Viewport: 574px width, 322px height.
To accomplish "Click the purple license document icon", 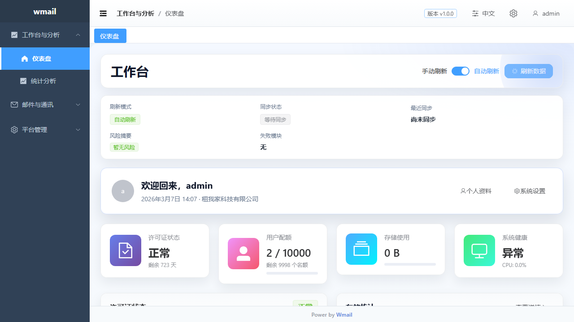I will [x=126, y=250].
